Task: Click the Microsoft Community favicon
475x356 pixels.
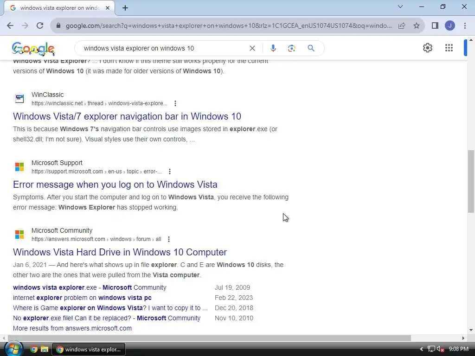Action: click(19, 235)
